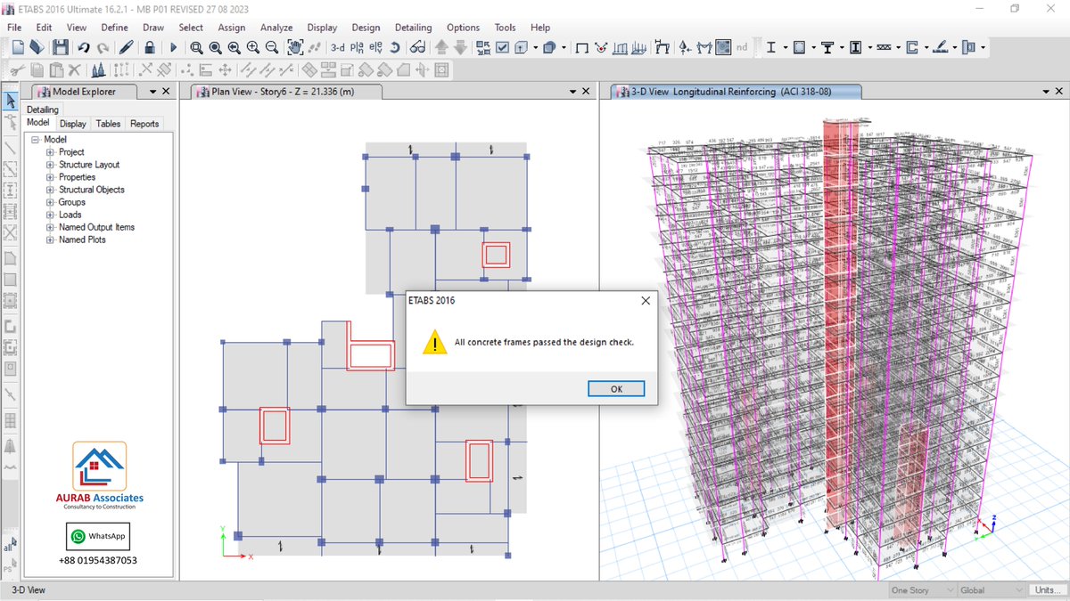Click the mountain-shaped icon in second toolbar
Image resolution: width=1070 pixels, height=601 pixels.
click(97, 69)
